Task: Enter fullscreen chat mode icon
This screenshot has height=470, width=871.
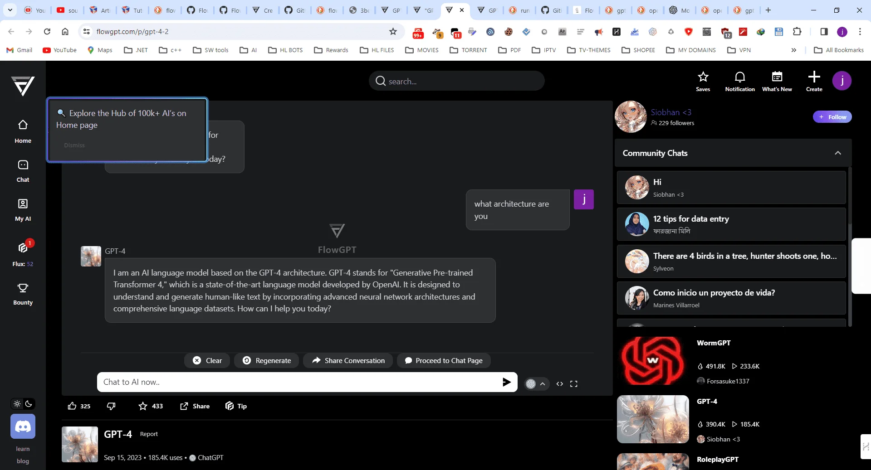Action: [x=574, y=384]
